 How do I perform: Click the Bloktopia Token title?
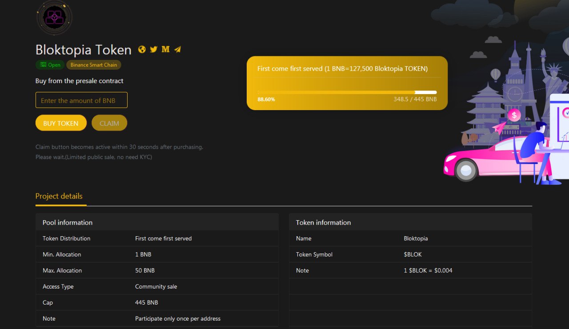84,50
